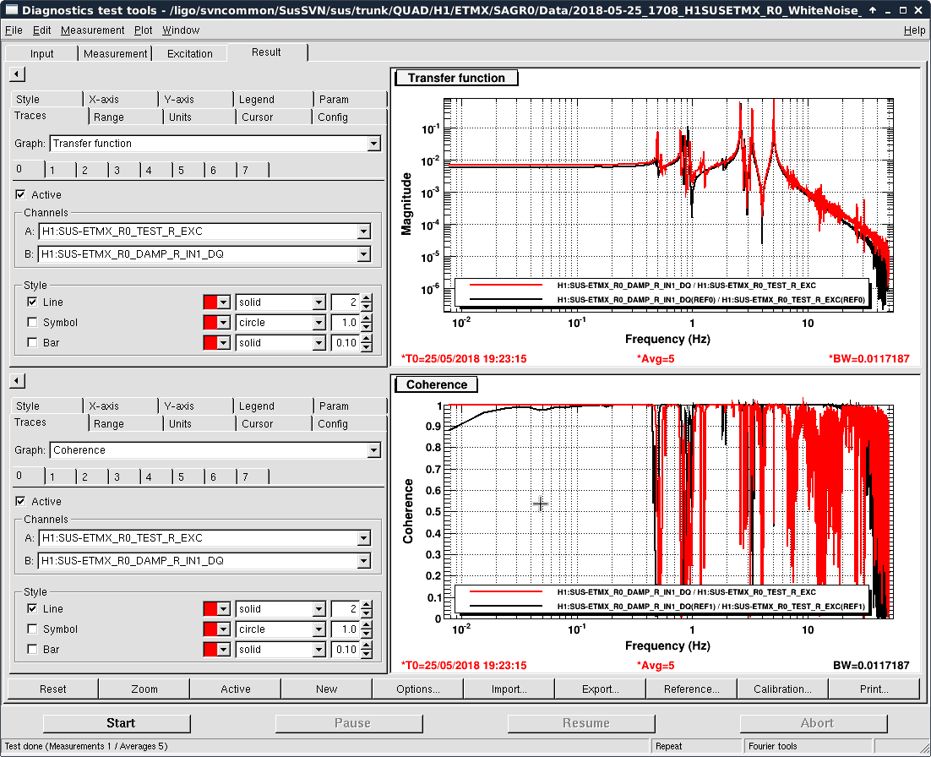The height and width of the screenshot is (757, 931).
Task: Toggle Active checkbox for Coherence trace
Action: (x=20, y=501)
